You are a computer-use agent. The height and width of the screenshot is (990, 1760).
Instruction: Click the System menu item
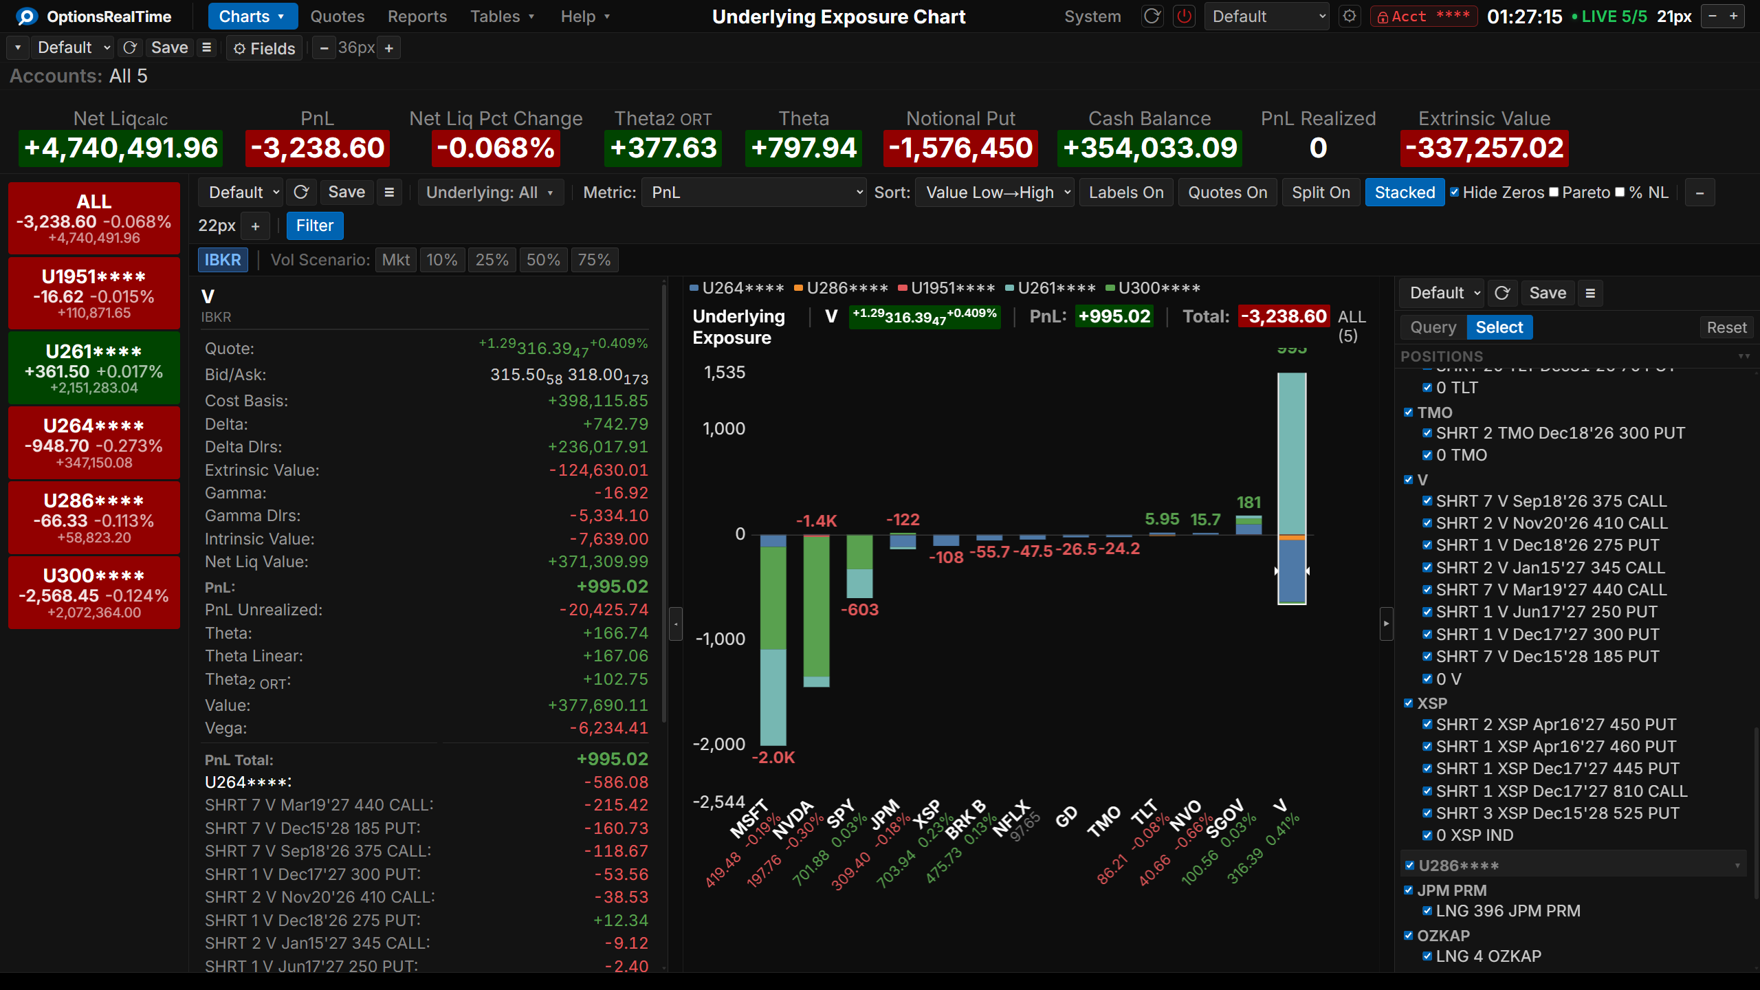(1092, 16)
